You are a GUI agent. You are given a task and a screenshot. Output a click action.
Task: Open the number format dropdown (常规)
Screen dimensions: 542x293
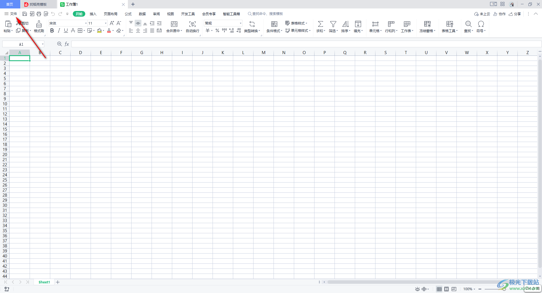click(x=241, y=23)
